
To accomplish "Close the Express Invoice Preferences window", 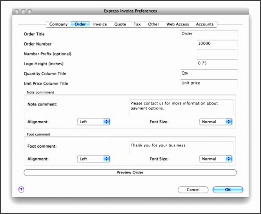I will point(16,11).
